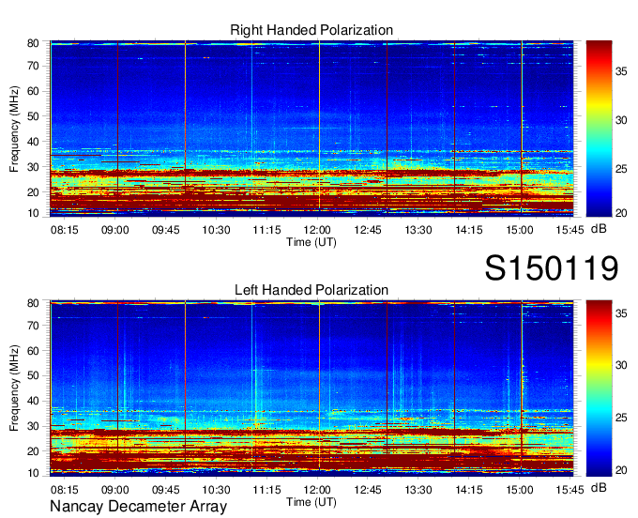
Task: Click "Frequency (MHz)" axis label of Right Handed plot
Action: [14, 129]
